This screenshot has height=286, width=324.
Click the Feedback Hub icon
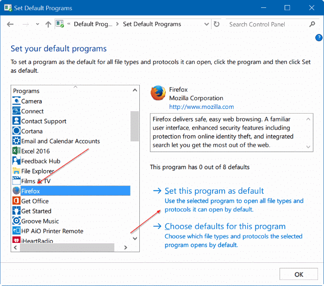click(16, 161)
